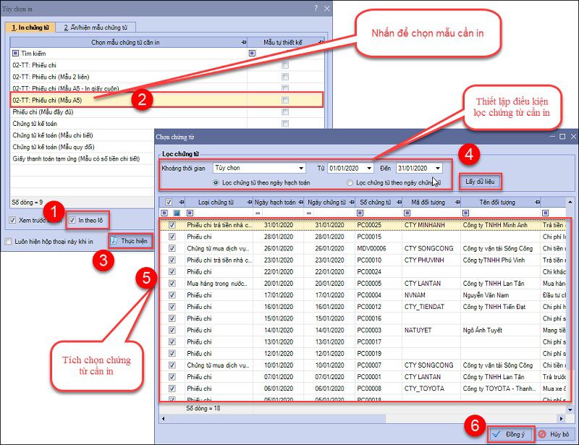This screenshot has width=579, height=445.
Task: Select 'Lọc chứng từ theo ngày hạch toán'
Action: click(x=216, y=183)
